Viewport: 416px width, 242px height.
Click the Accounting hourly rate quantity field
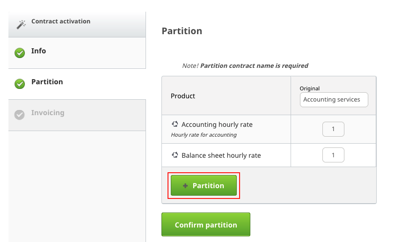click(x=333, y=129)
